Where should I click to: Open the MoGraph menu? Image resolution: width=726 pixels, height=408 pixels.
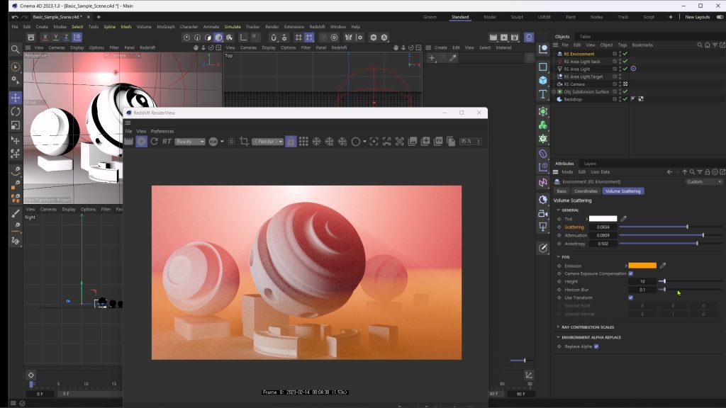coord(166,27)
